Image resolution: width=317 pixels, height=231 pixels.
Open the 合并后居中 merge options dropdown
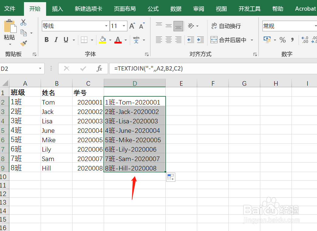click(x=251, y=40)
